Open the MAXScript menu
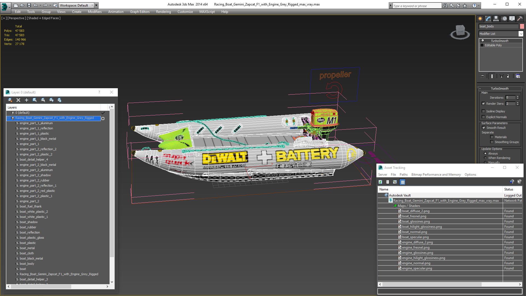 (x=207, y=12)
